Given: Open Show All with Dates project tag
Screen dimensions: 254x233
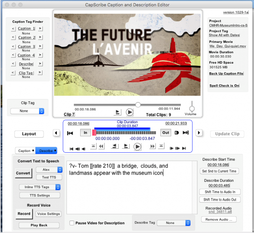Looking at the screenshot, I should pyautogui.click(x=224, y=35).
